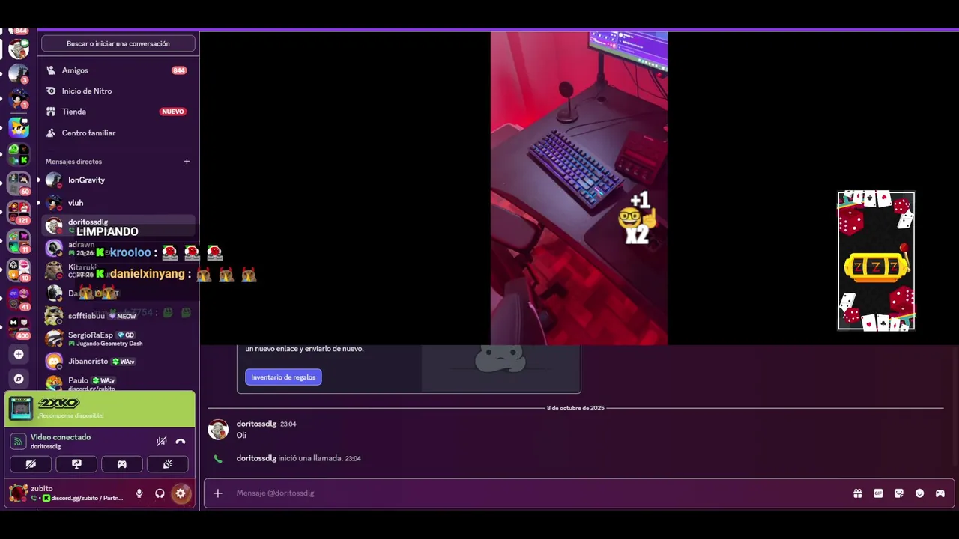Click doritossdlg username in Oli message
The image size is (959, 539).
256,424
